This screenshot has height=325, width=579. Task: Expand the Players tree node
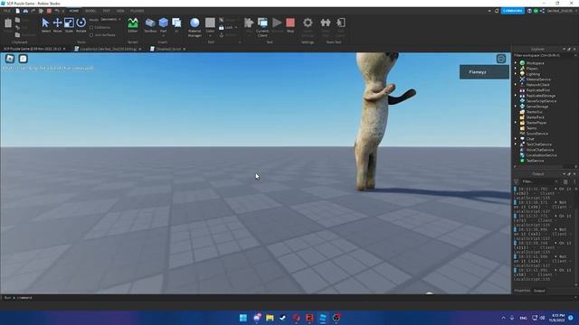[x=516, y=69]
